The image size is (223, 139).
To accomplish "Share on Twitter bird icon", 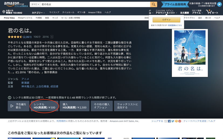I will pyautogui.click(x=173, y=121).
